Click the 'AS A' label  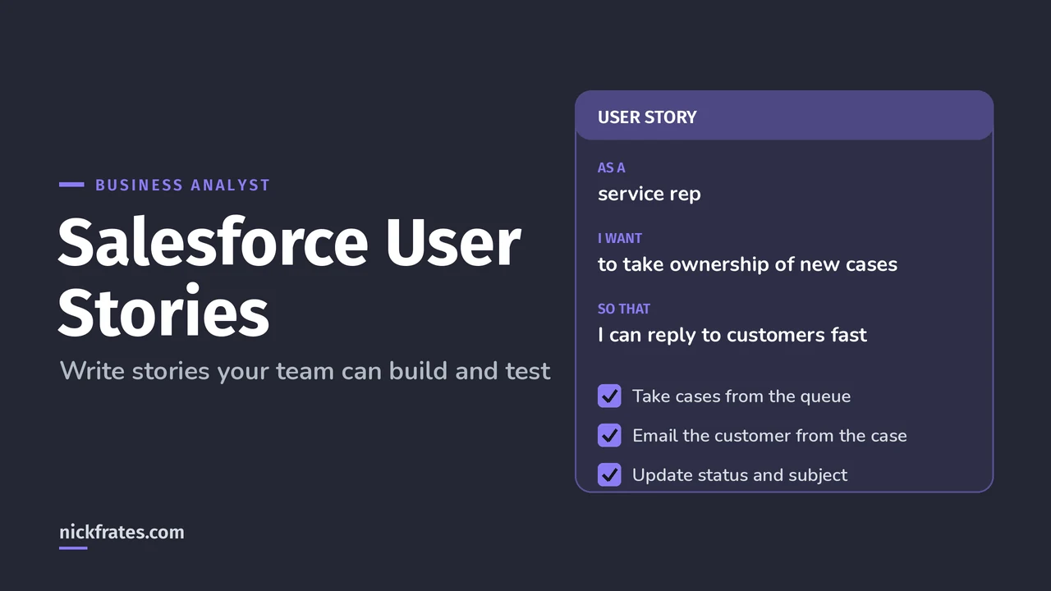point(612,167)
